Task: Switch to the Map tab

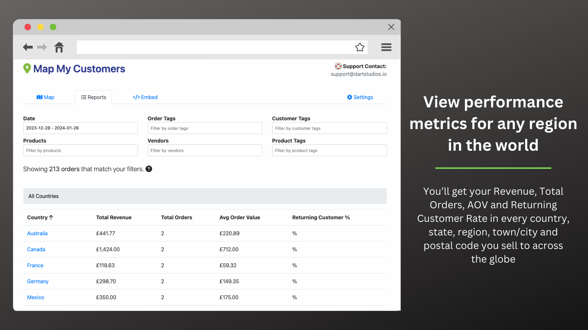Action: coord(45,97)
